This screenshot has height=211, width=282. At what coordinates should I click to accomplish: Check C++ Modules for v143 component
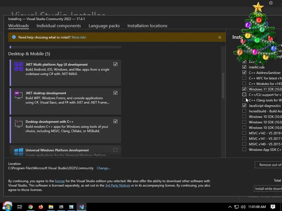point(244,84)
